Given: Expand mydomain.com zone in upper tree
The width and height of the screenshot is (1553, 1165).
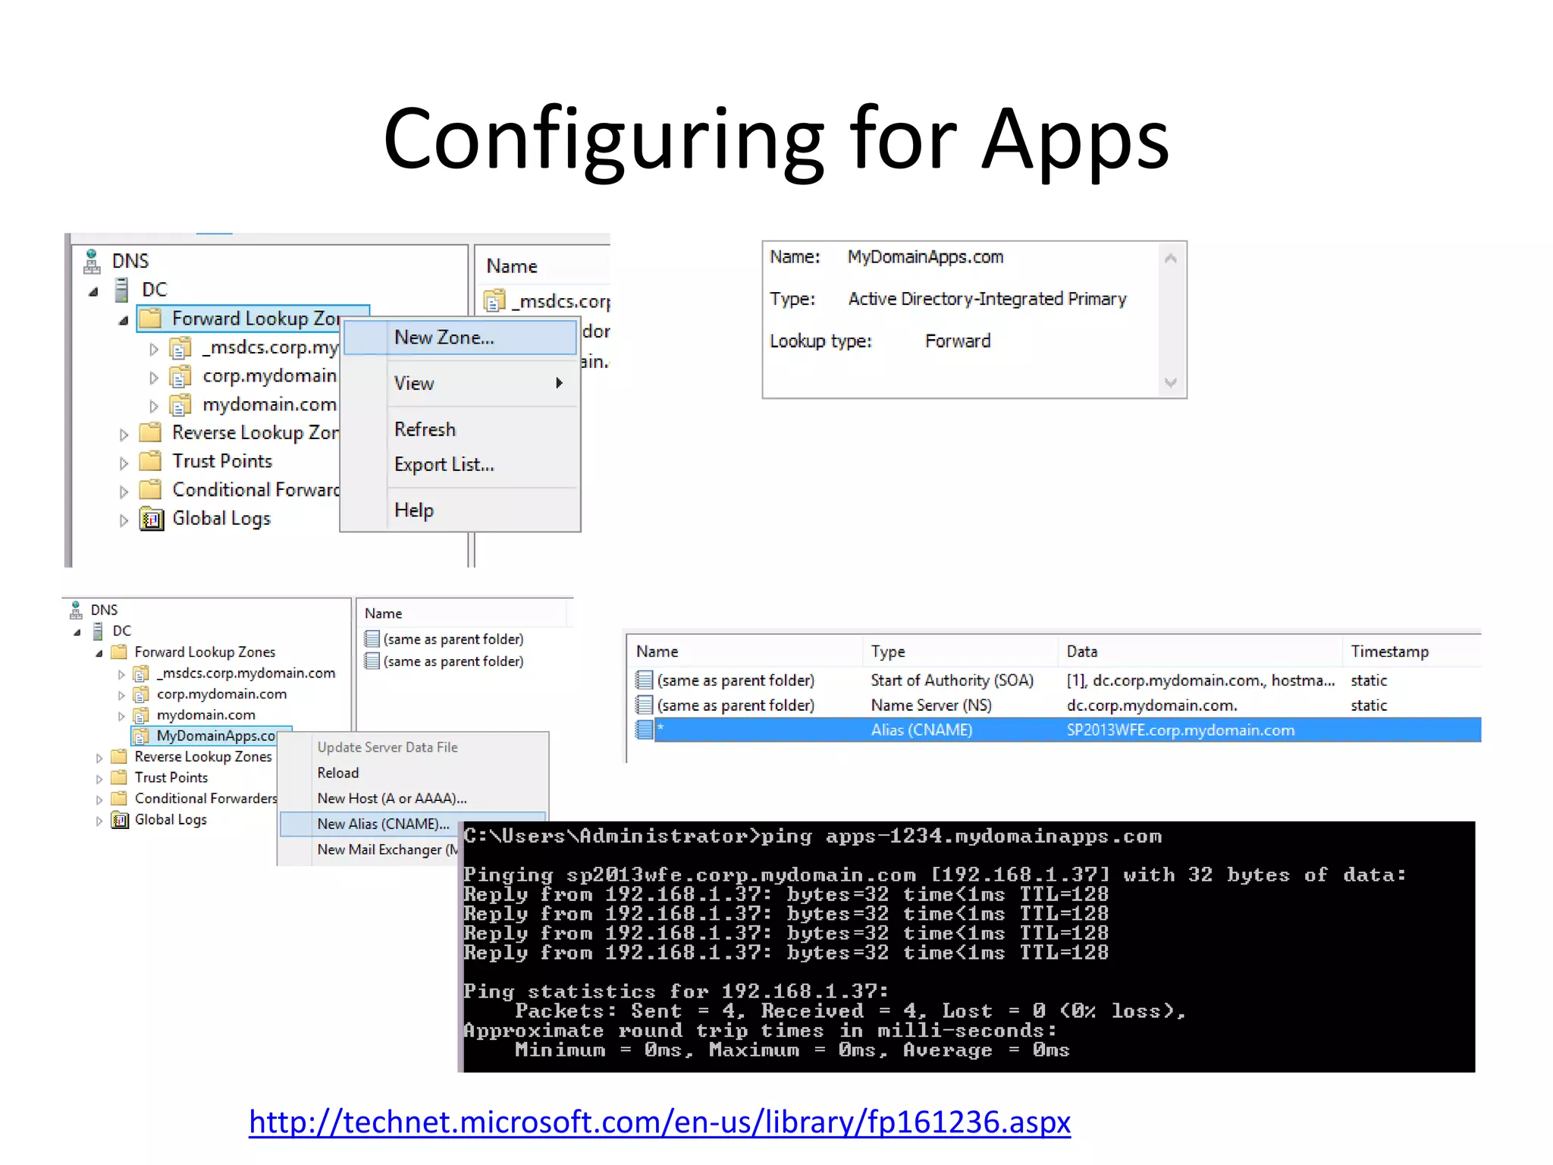Looking at the screenshot, I should point(153,407).
